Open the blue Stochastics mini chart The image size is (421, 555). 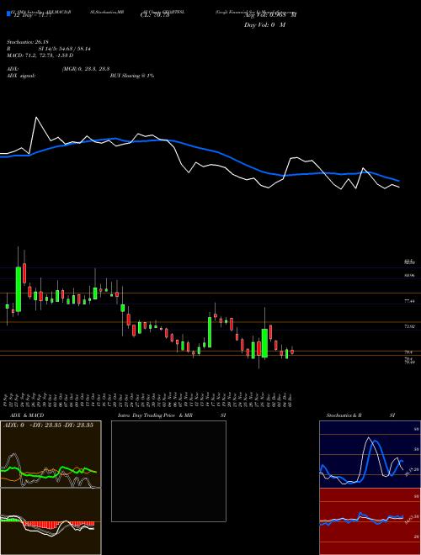[370, 454]
